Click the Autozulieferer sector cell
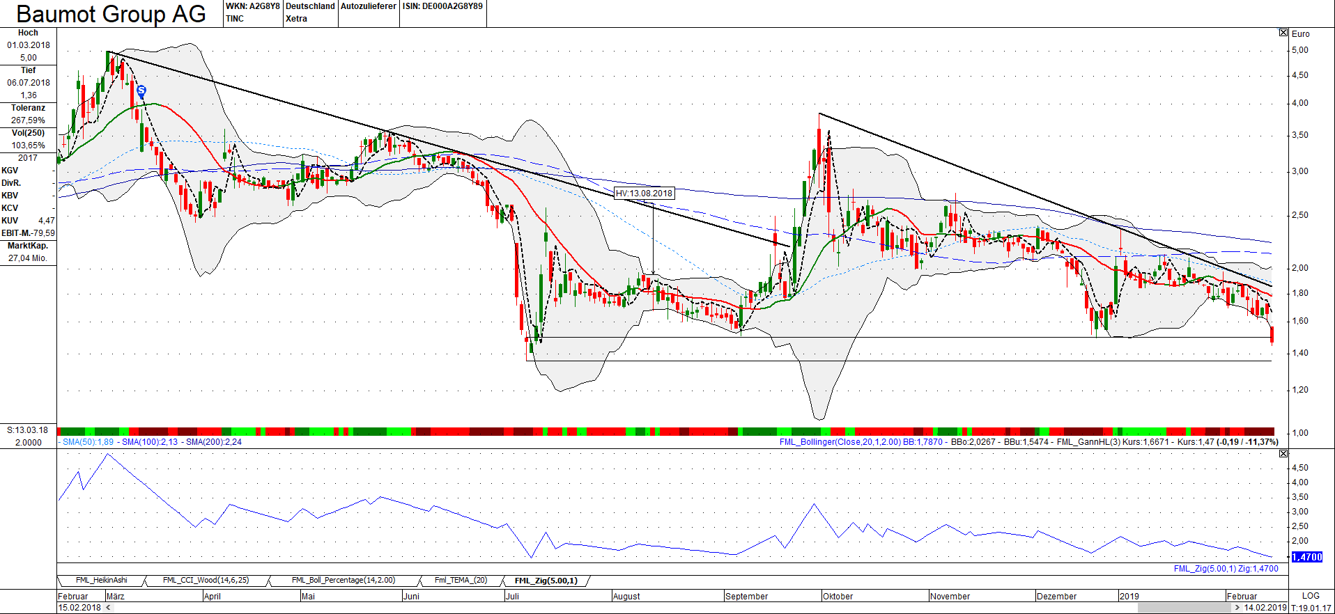 point(369,13)
